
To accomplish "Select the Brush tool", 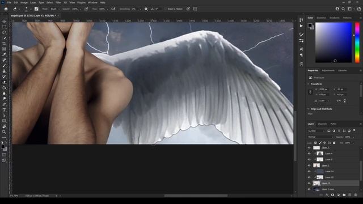I will pos(4,66).
